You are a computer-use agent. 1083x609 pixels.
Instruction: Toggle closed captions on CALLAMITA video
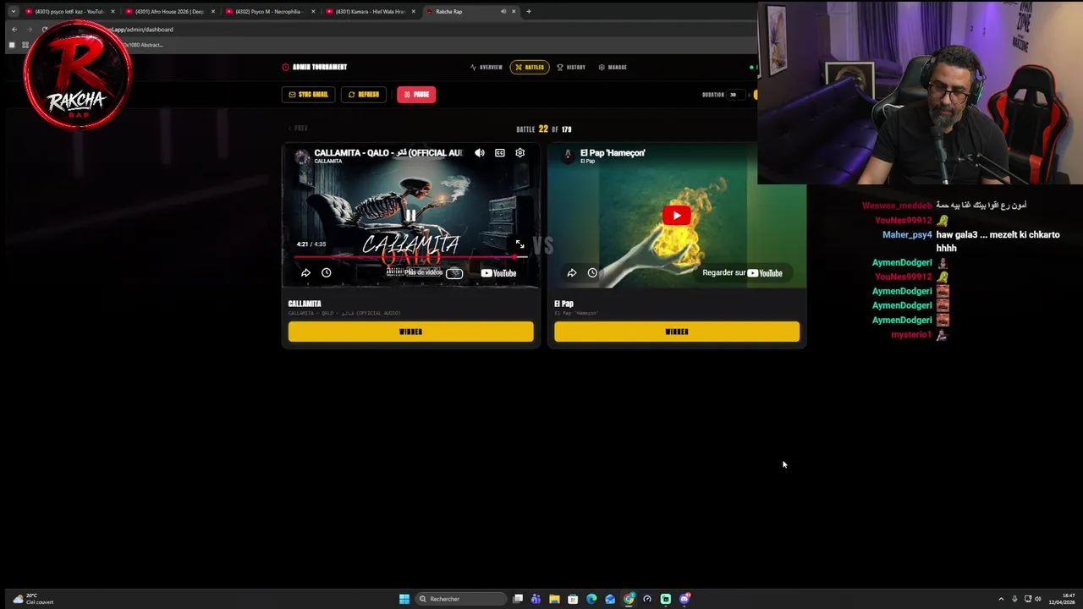500,153
